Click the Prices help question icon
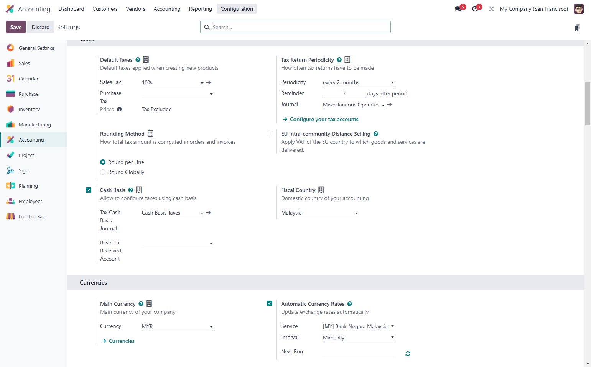Viewport: 591px width, 367px height. (x=119, y=109)
